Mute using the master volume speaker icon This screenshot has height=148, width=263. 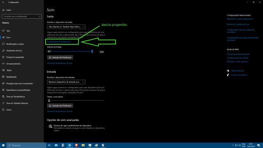(x=49, y=51)
